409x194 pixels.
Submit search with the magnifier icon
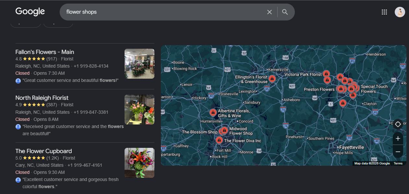click(285, 12)
